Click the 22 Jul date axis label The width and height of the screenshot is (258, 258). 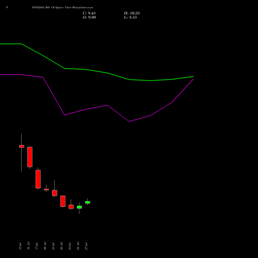tap(61, 246)
